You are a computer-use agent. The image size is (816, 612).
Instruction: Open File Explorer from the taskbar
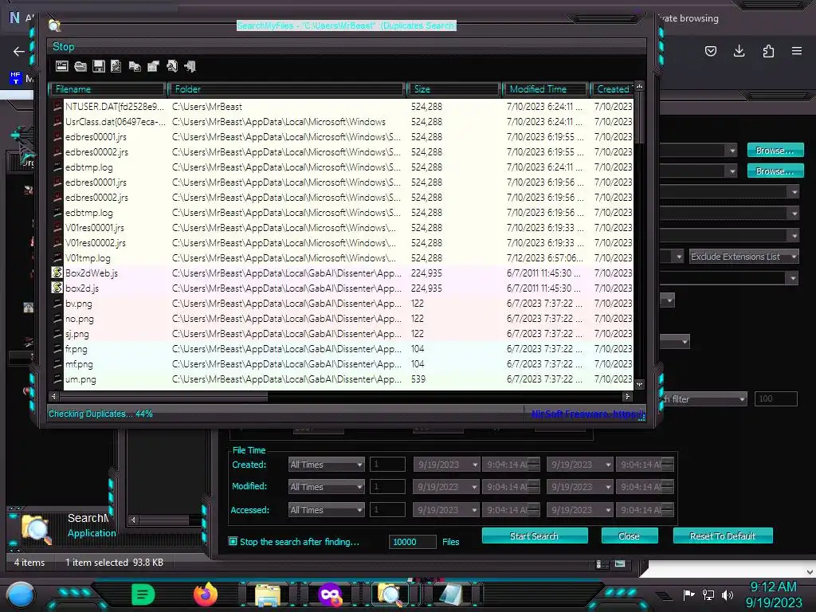(268, 594)
